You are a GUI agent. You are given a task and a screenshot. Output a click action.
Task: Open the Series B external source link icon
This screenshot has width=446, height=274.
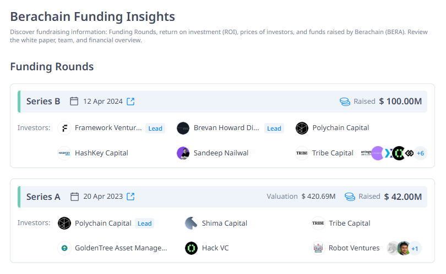(130, 101)
